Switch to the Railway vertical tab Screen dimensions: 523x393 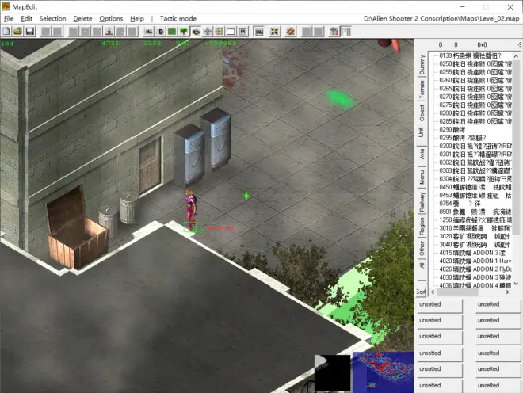tap(422, 201)
